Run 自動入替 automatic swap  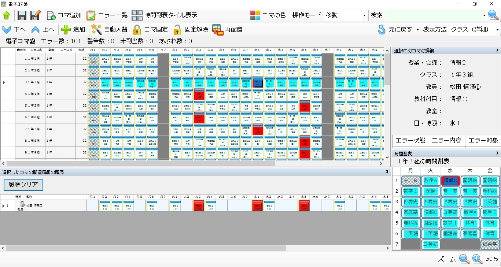click(x=96, y=29)
